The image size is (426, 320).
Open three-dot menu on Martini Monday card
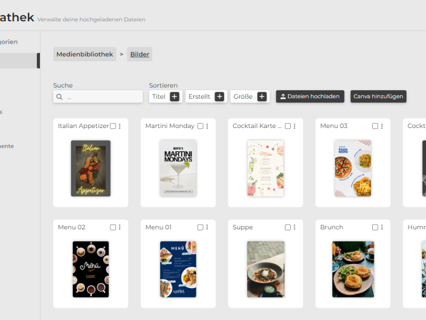207,126
